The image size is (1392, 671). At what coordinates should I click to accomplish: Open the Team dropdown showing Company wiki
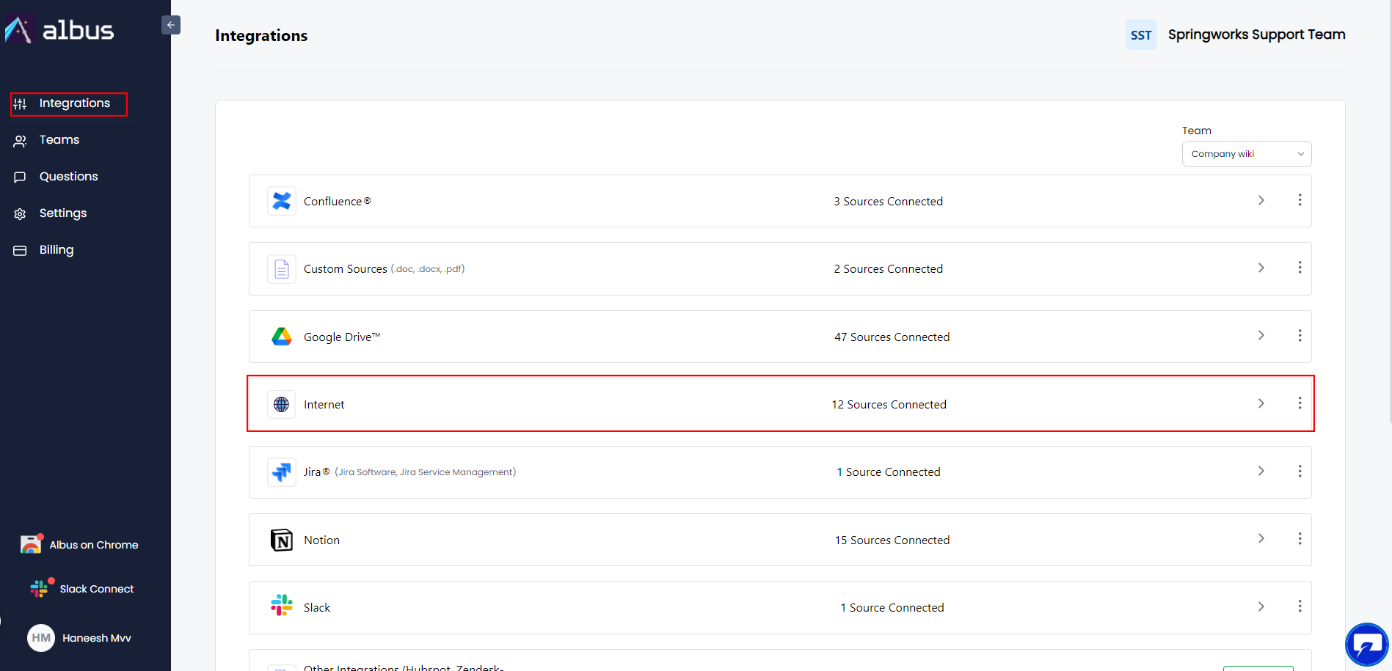pyautogui.click(x=1247, y=154)
